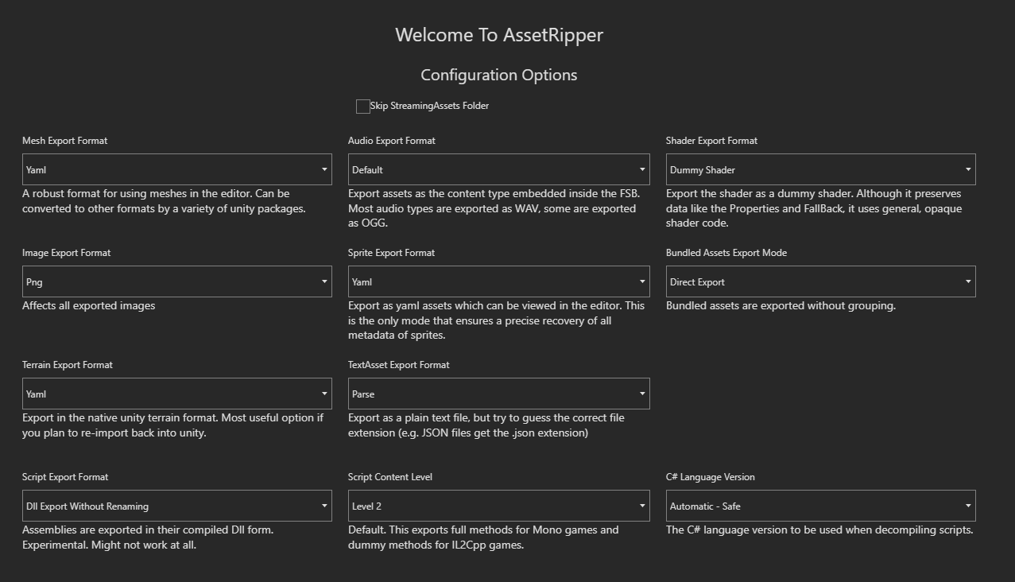Enable the Skip StreamingAssets Folder checkbox
This screenshot has height=582, width=1015.
coord(363,107)
